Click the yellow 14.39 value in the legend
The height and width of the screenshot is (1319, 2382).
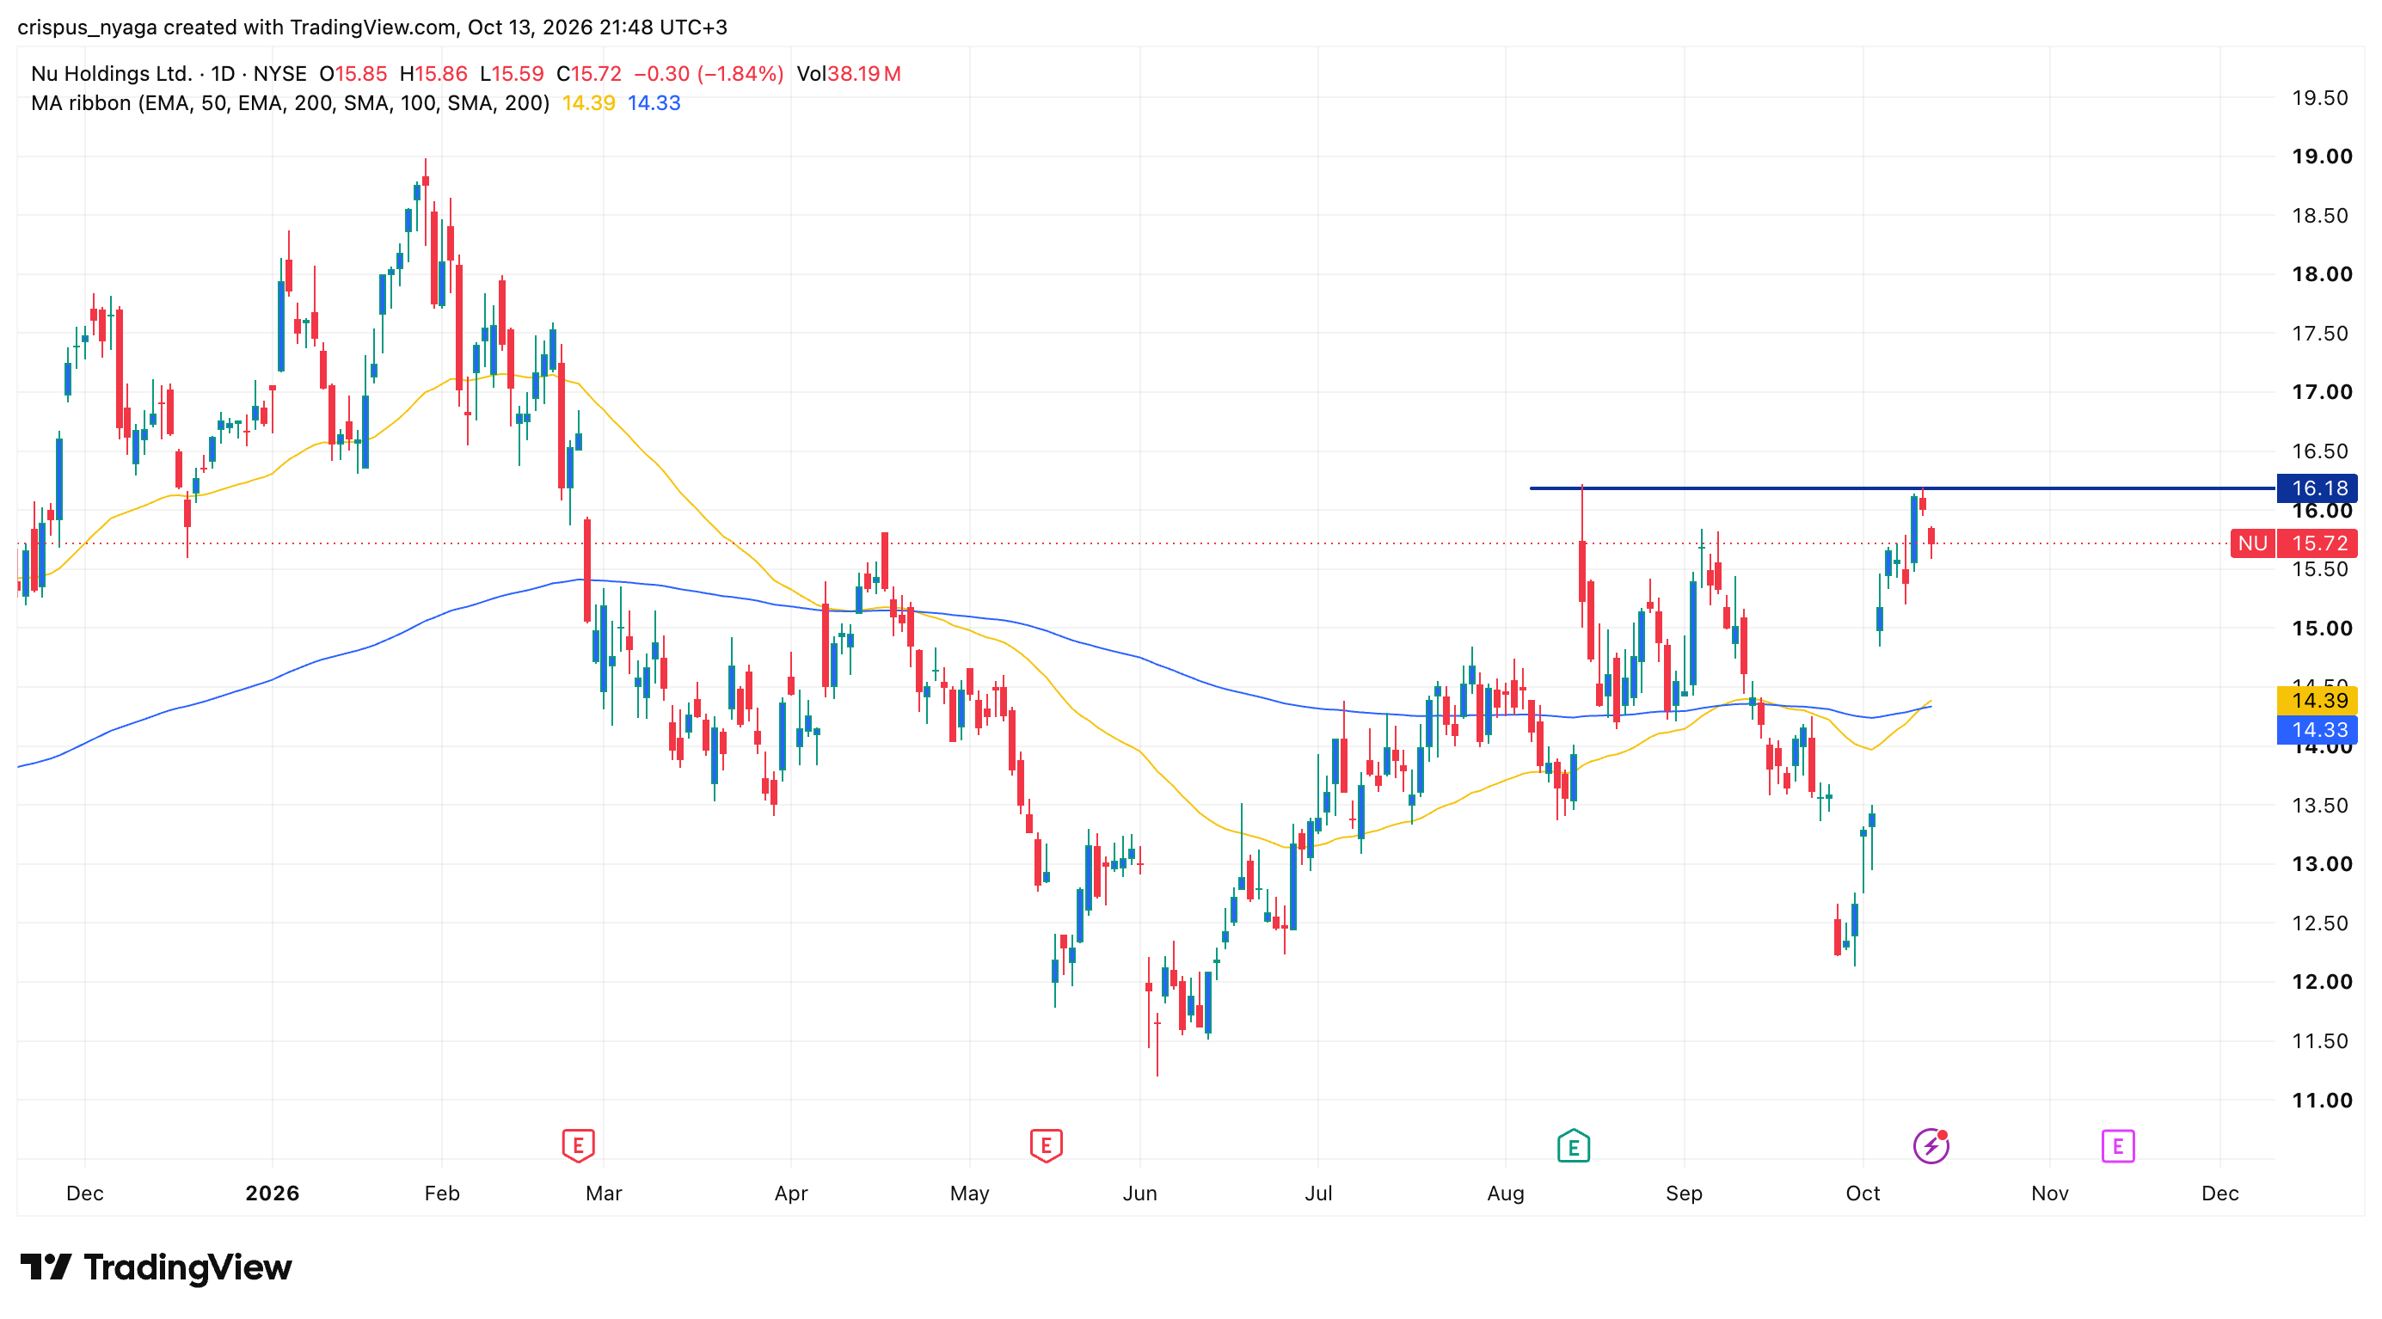tap(589, 102)
